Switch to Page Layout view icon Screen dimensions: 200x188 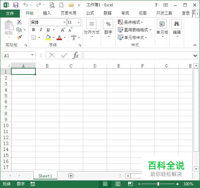(x=118, y=184)
